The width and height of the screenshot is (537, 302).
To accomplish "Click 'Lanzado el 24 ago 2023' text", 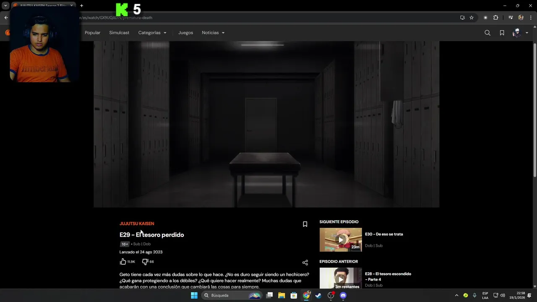I will click(x=141, y=252).
